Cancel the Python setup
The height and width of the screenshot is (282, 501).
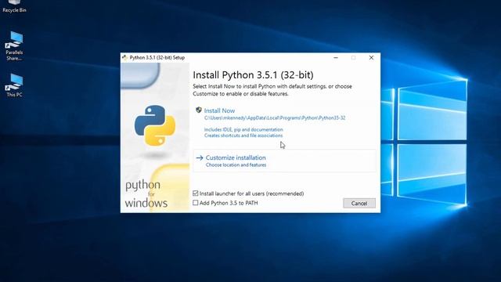click(x=359, y=204)
